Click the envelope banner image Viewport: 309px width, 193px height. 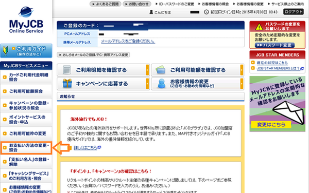[x=277, y=104]
